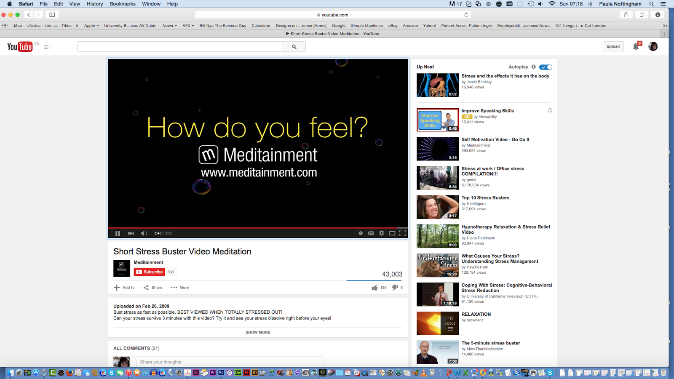The width and height of the screenshot is (674, 379).
Task: Open the File menu
Action: pyautogui.click(x=44, y=4)
